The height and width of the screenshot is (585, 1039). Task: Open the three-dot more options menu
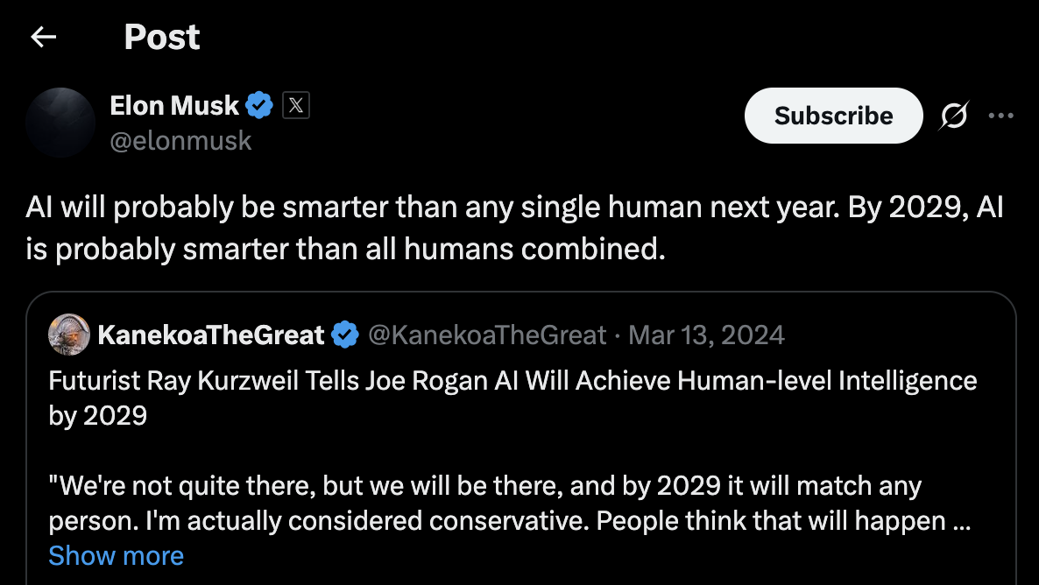click(1000, 116)
